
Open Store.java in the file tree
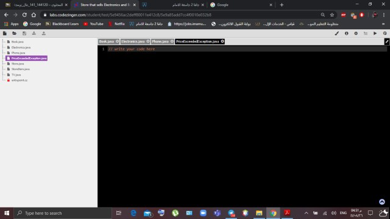click(x=18, y=63)
